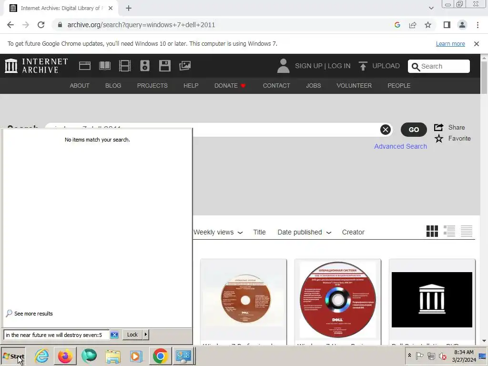This screenshot has width=488, height=366.
Task: Open the Video film strip icon
Action: pyautogui.click(x=124, y=66)
